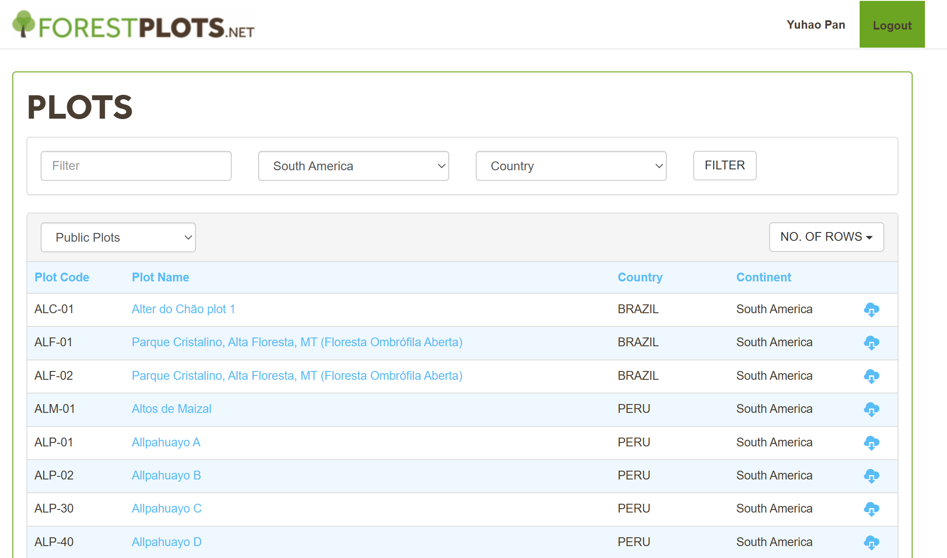This screenshot has height=558, width=947.
Task: Select the ALF-01 plot code cell
Action: coord(53,342)
